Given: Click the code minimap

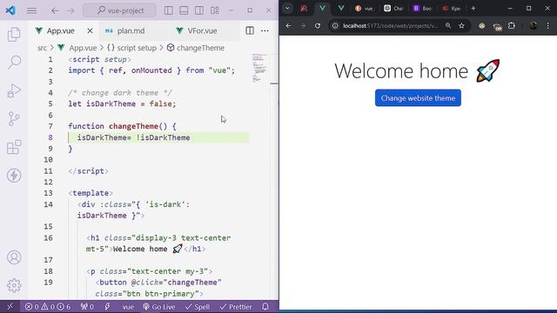Looking at the screenshot, I should pyautogui.click(x=259, y=68).
